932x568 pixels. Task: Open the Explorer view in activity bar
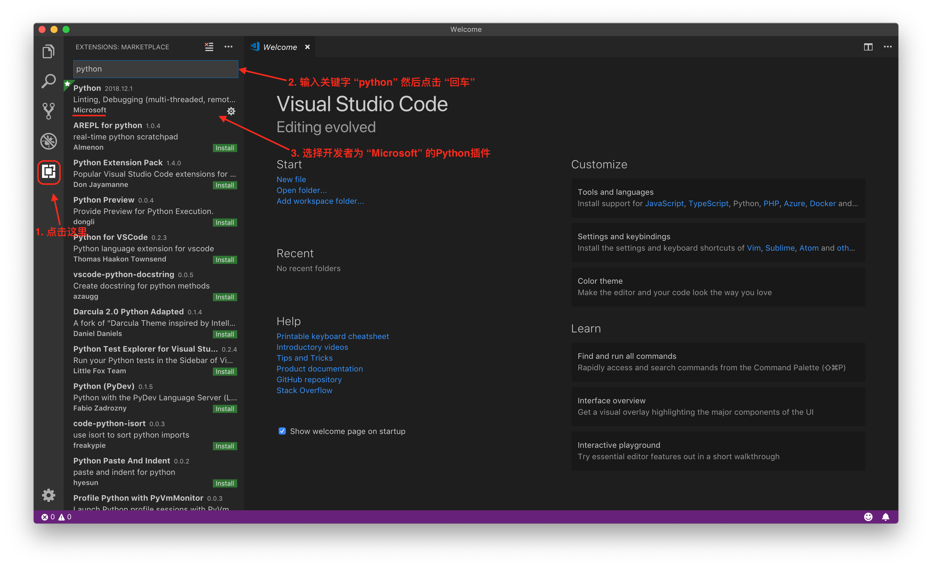pos(48,51)
